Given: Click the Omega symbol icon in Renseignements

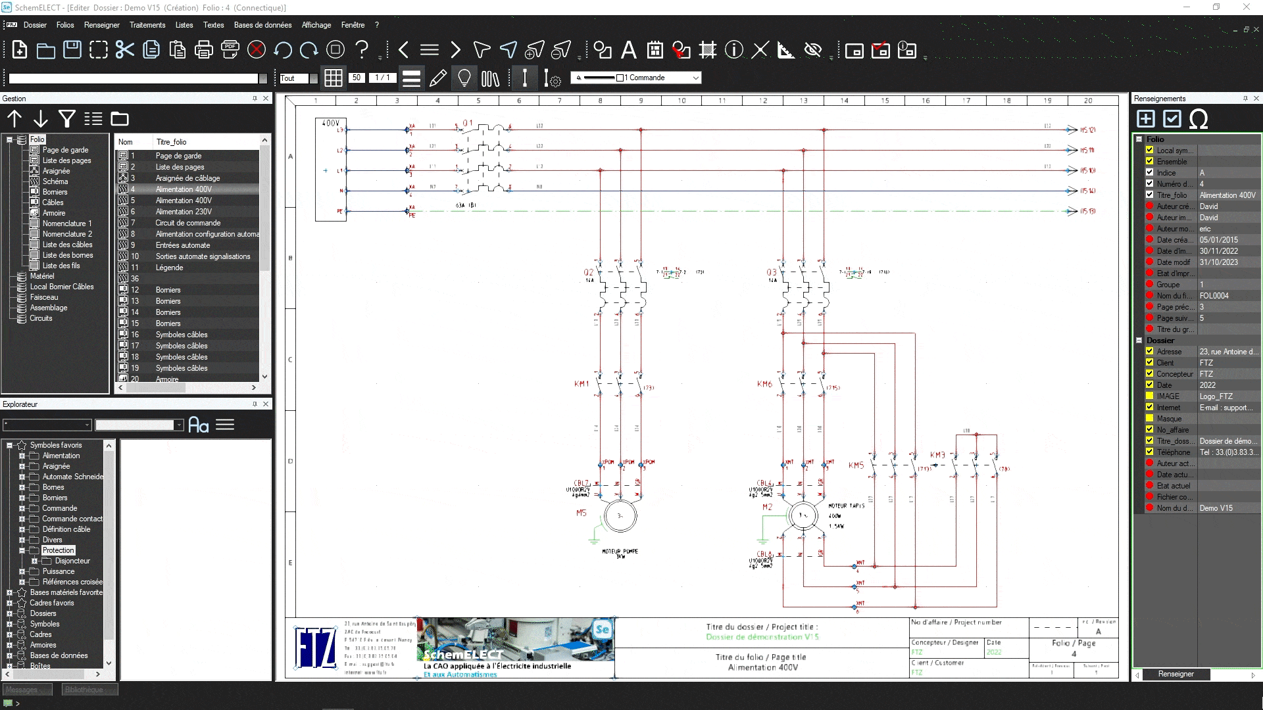Looking at the screenshot, I should 1199,119.
